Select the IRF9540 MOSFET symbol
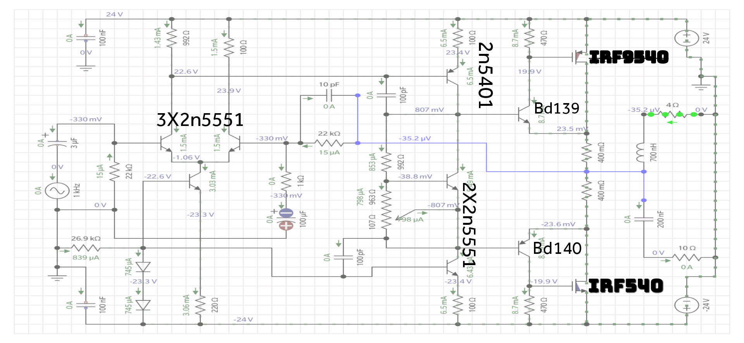This screenshot has width=744, height=343. coord(580,57)
